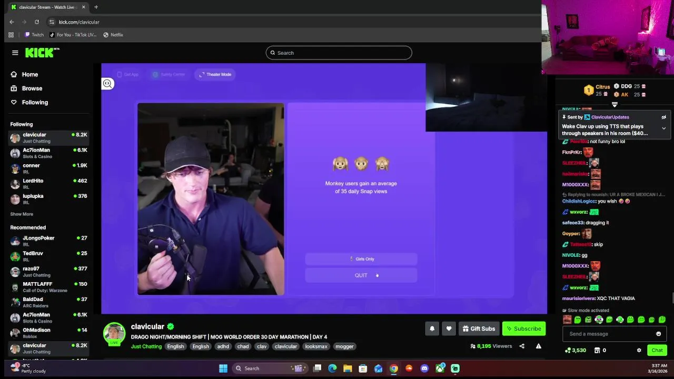Click taskbar Search box

pyautogui.click(x=270, y=368)
